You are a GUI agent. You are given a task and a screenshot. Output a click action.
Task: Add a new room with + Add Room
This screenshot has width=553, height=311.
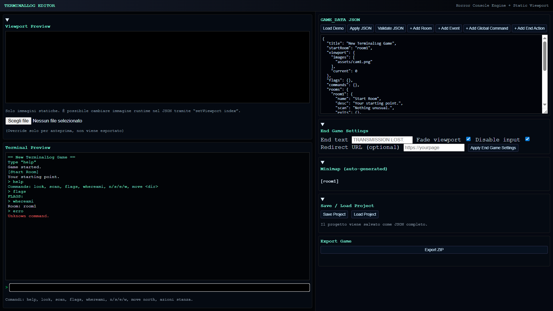pyautogui.click(x=421, y=28)
